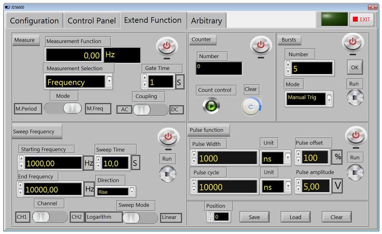
Task: Click the M.Period label box
Action: coord(28,108)
